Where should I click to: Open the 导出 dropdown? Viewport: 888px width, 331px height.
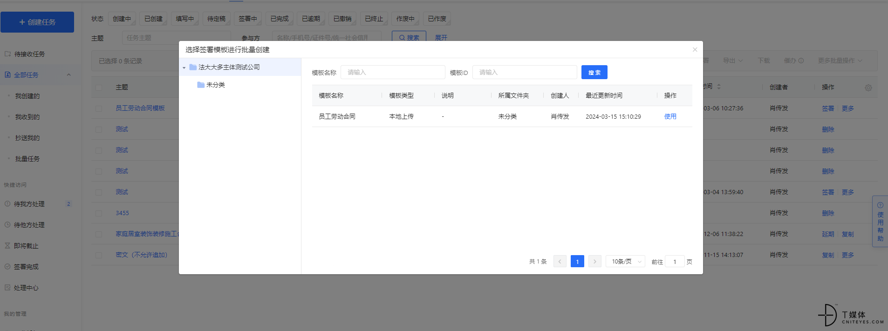(x=733, y=61)
